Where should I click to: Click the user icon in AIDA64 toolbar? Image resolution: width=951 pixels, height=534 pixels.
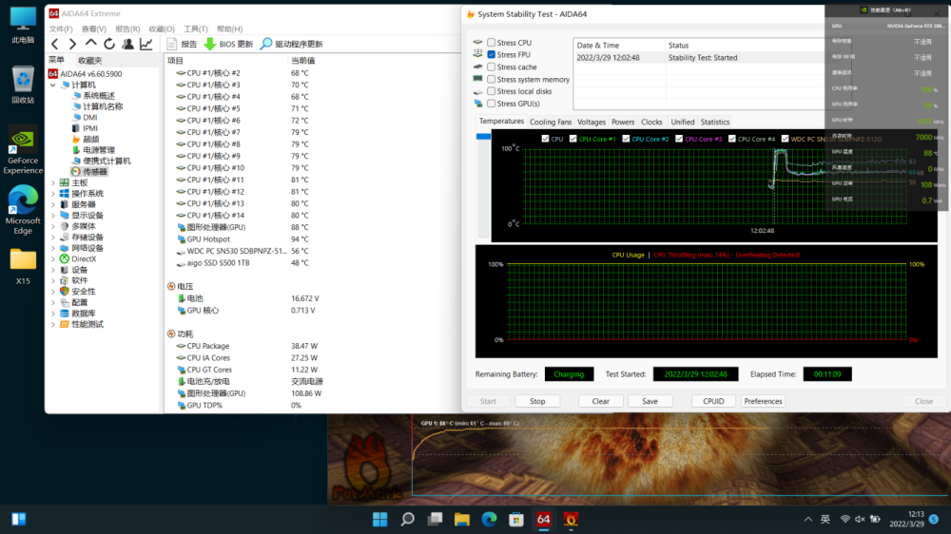pyautogui.click(x=127, y=44)
